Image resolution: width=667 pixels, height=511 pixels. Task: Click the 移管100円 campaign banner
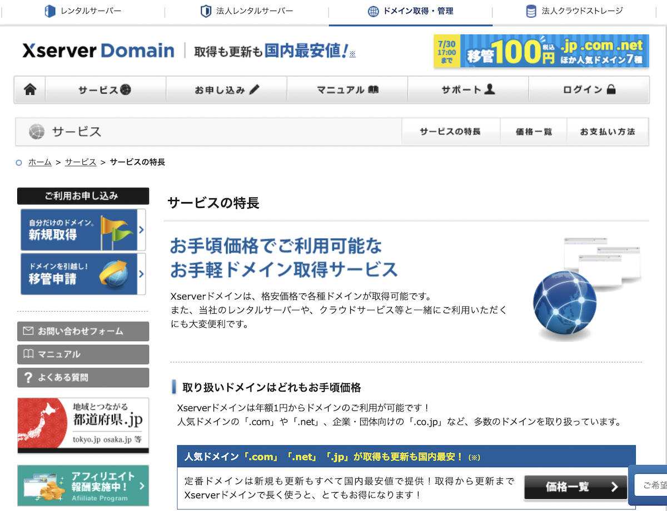(544, 51)
